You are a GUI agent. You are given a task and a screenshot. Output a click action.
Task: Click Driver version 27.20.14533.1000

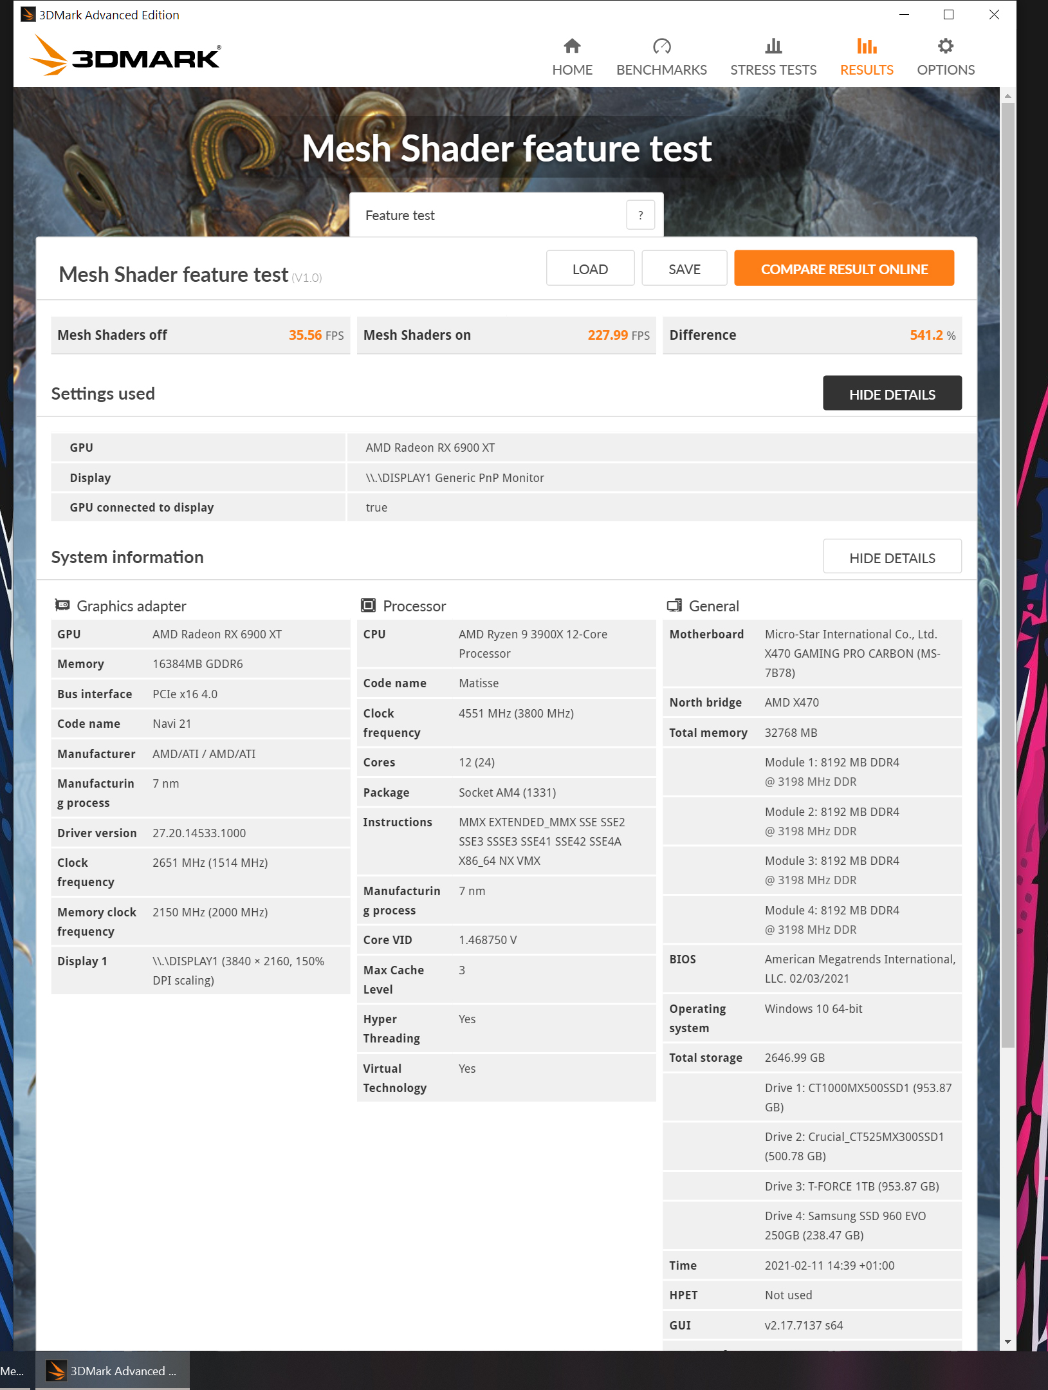pyautogui.click(x=199, y=833)
